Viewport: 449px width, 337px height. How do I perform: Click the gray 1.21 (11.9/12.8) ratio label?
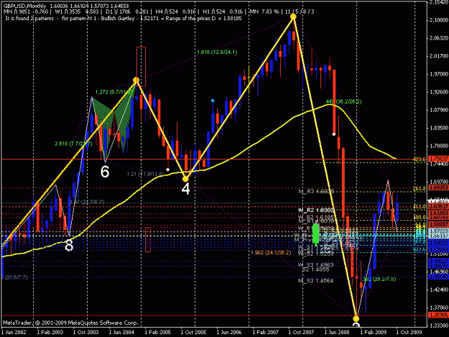[145, 174]
